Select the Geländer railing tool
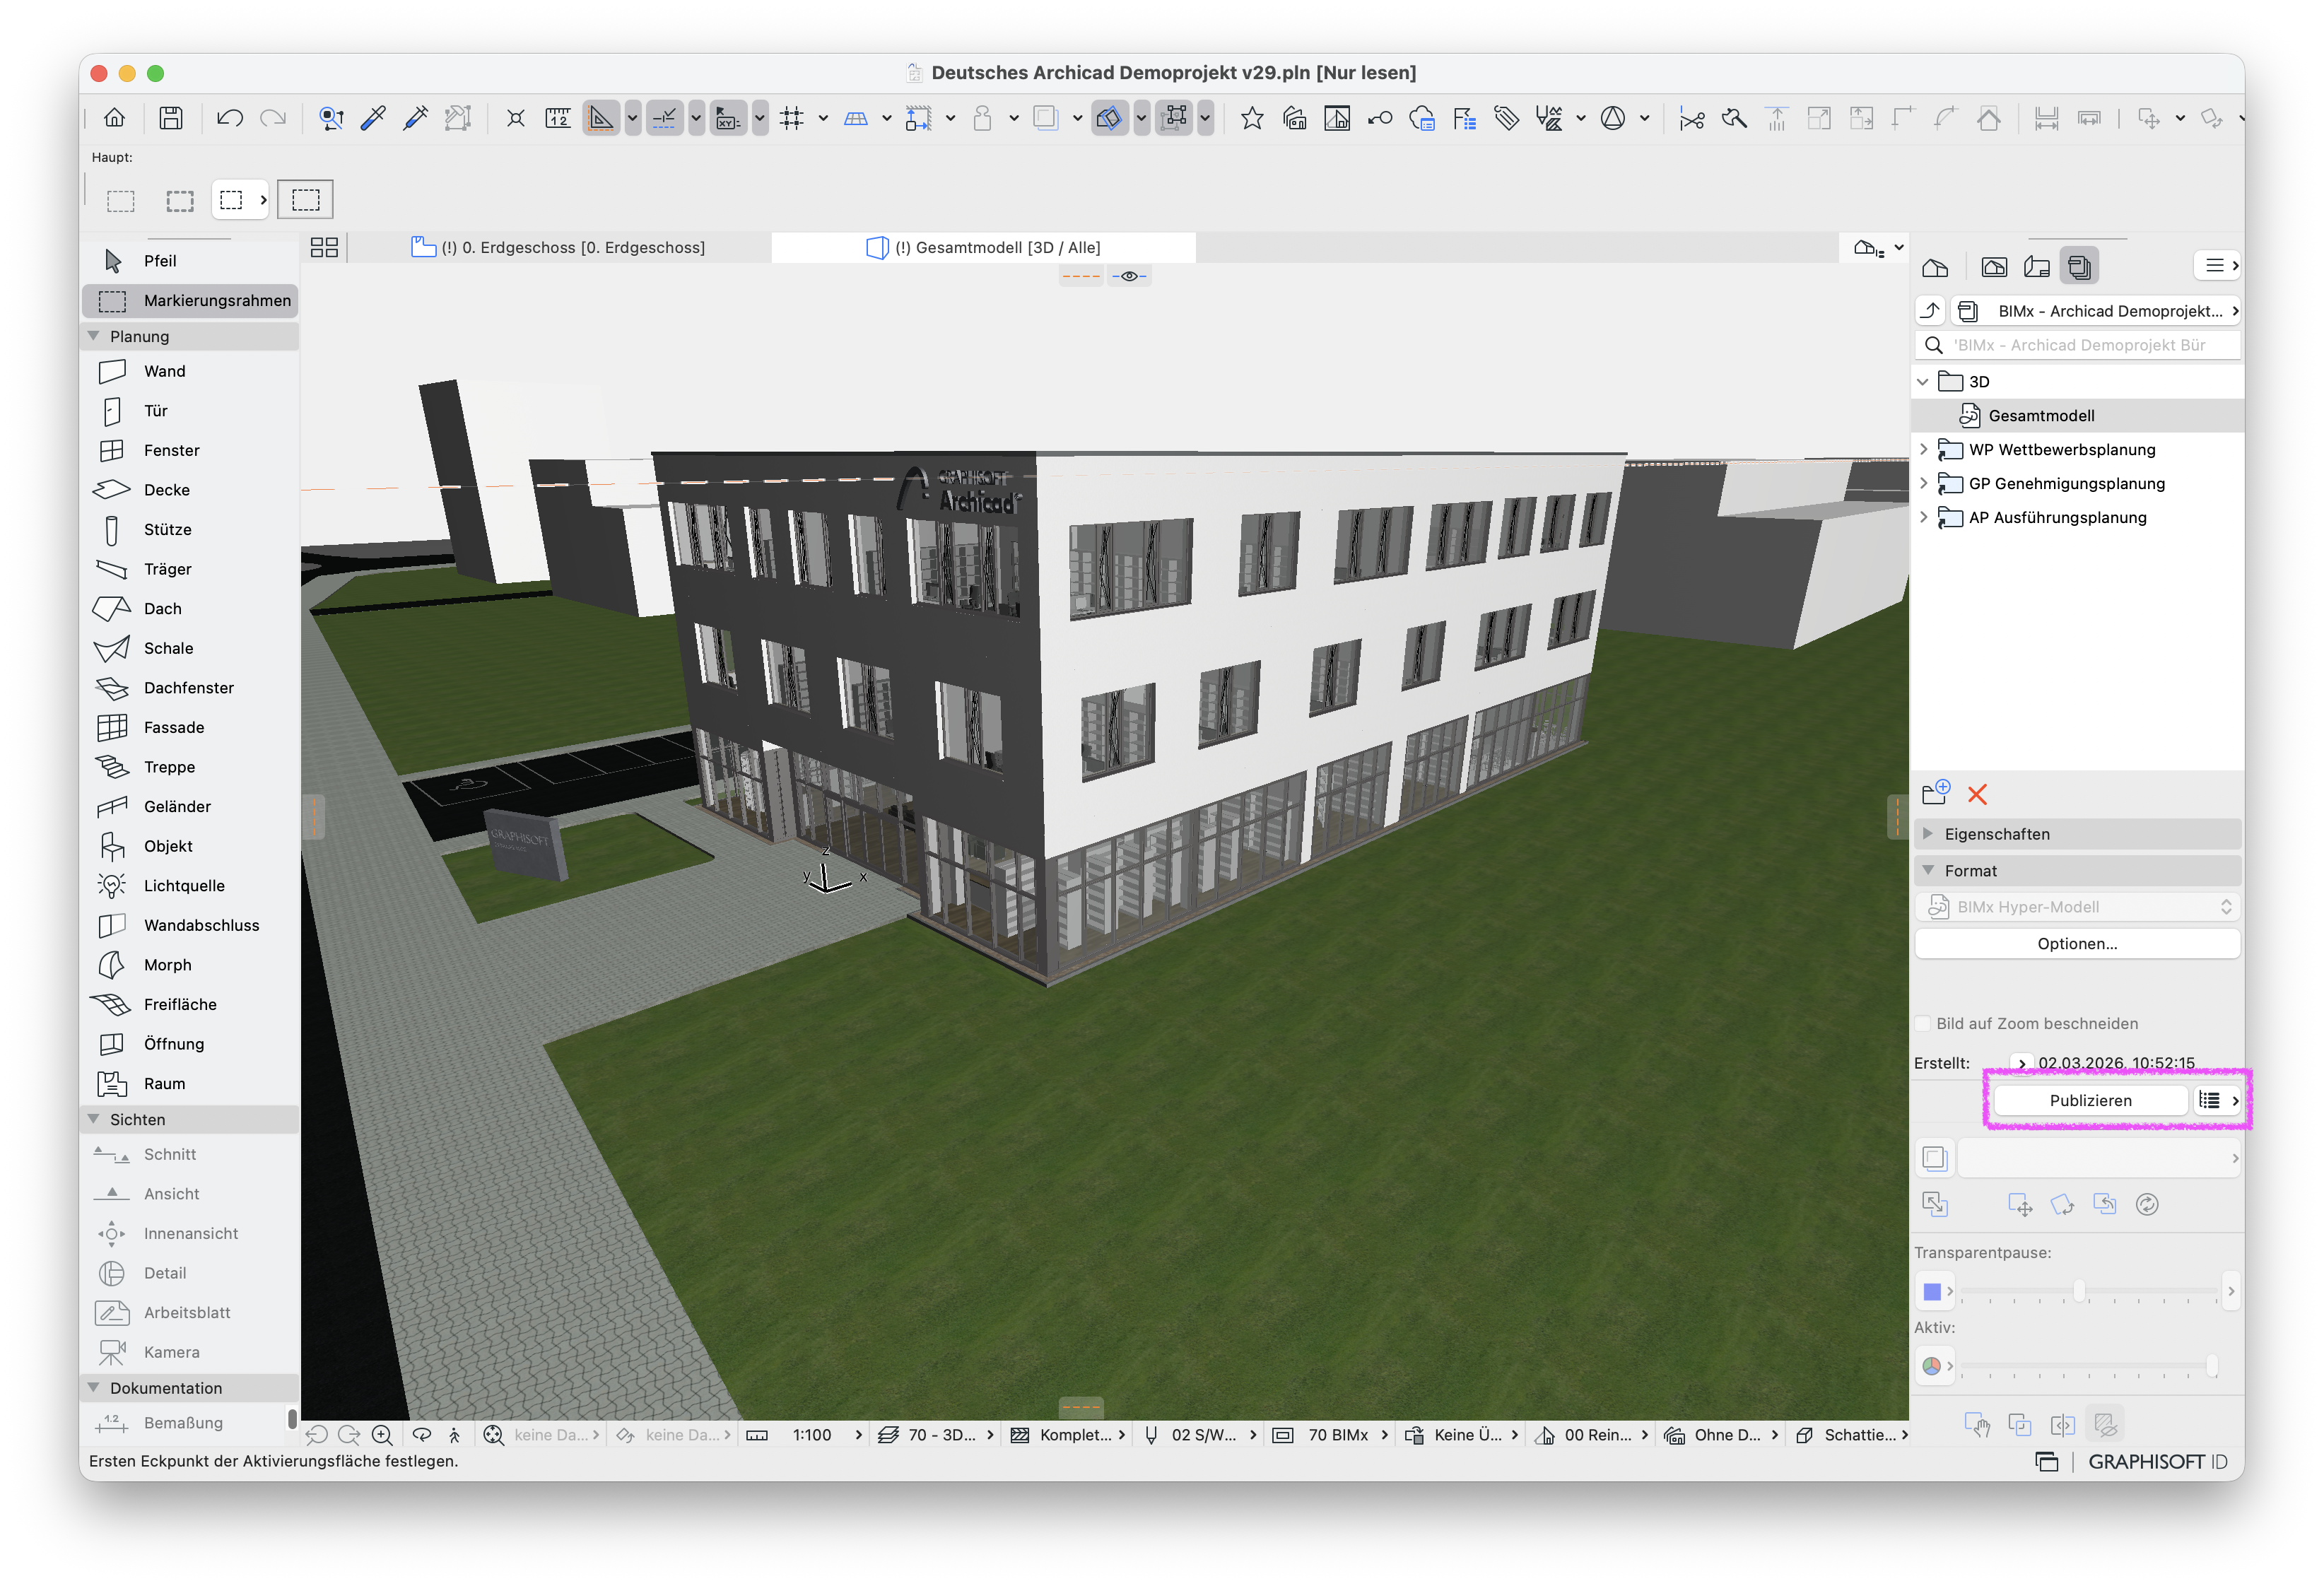Viewport: 2324px width, 1586px height. point(189,807)
